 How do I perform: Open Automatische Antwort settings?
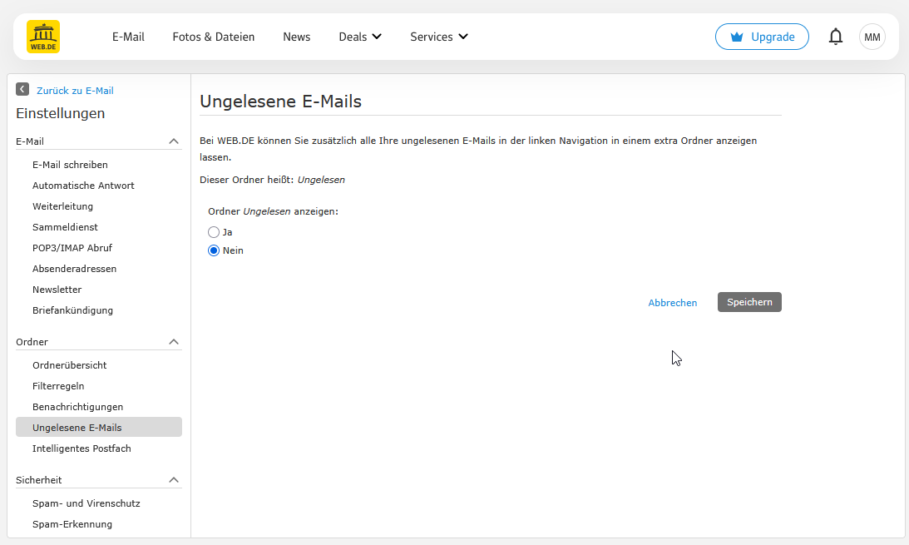point(83,186)
